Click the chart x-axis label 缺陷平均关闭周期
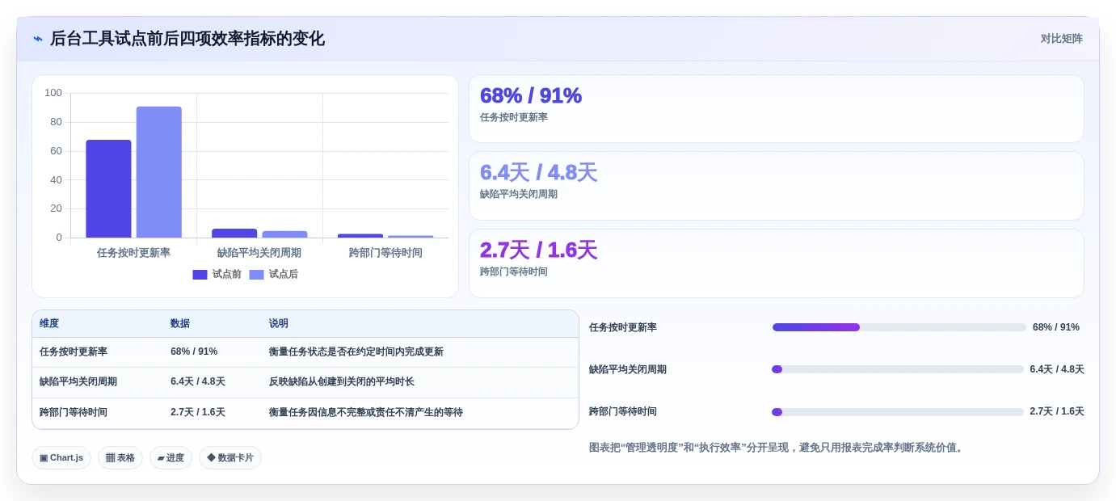 click(259, 253)
